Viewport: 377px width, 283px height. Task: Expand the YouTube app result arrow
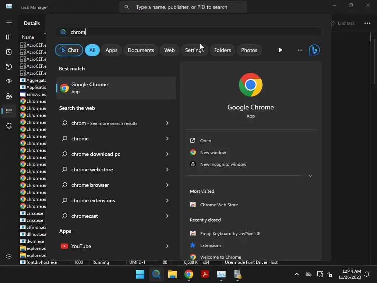click(x=168, y=246)
